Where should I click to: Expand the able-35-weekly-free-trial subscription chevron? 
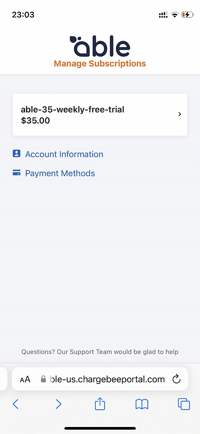(179, 114)
